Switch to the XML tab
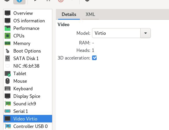 pyautogui.click(x=90, y=15)
